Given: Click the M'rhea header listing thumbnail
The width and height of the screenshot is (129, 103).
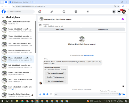Looking at the screenshot, I should tap(42, 19).
